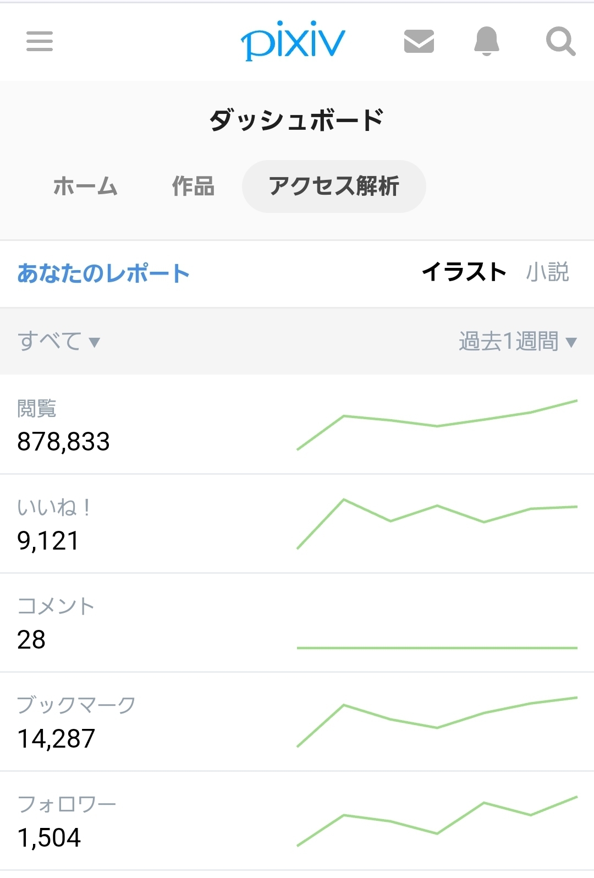Click ブックマーク count 14,287
This screenshot has width=594, height=878.
click(56, 739)
